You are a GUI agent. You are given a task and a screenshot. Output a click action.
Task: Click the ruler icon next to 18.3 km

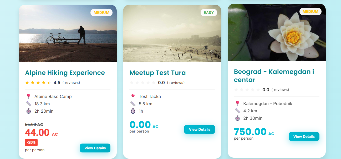point(29,104)
